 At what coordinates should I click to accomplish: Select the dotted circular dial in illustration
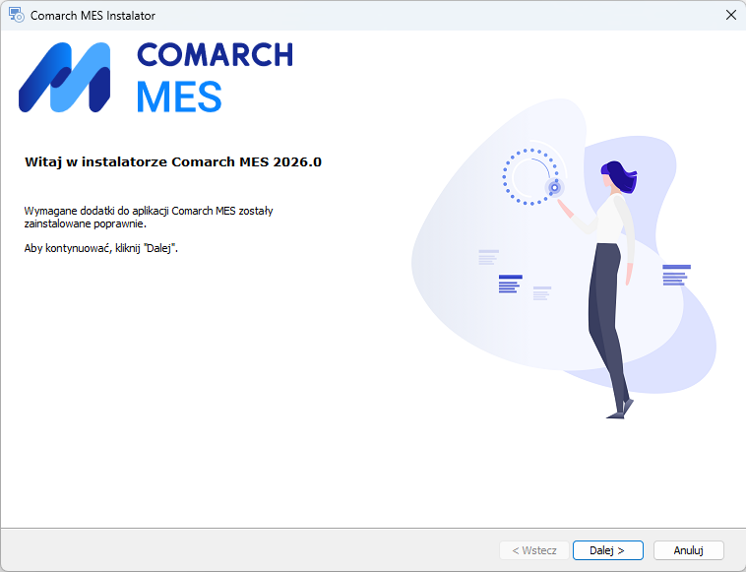coord(530,176)
